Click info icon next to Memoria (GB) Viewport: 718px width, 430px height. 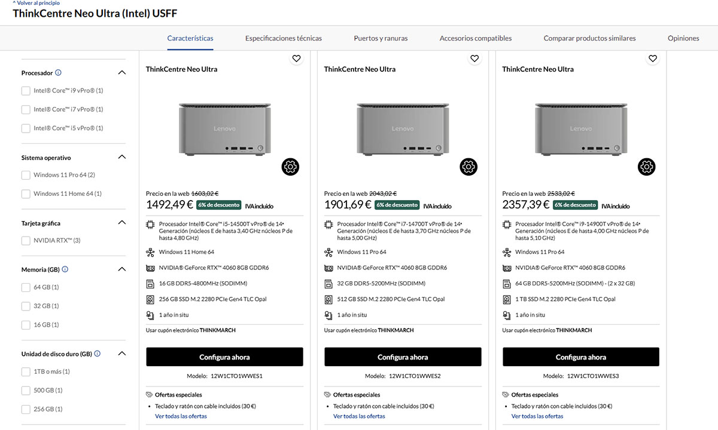pos(65,269)
